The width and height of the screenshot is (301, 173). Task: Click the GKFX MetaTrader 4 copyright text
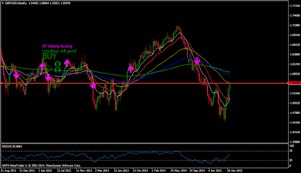pos(41,165)
